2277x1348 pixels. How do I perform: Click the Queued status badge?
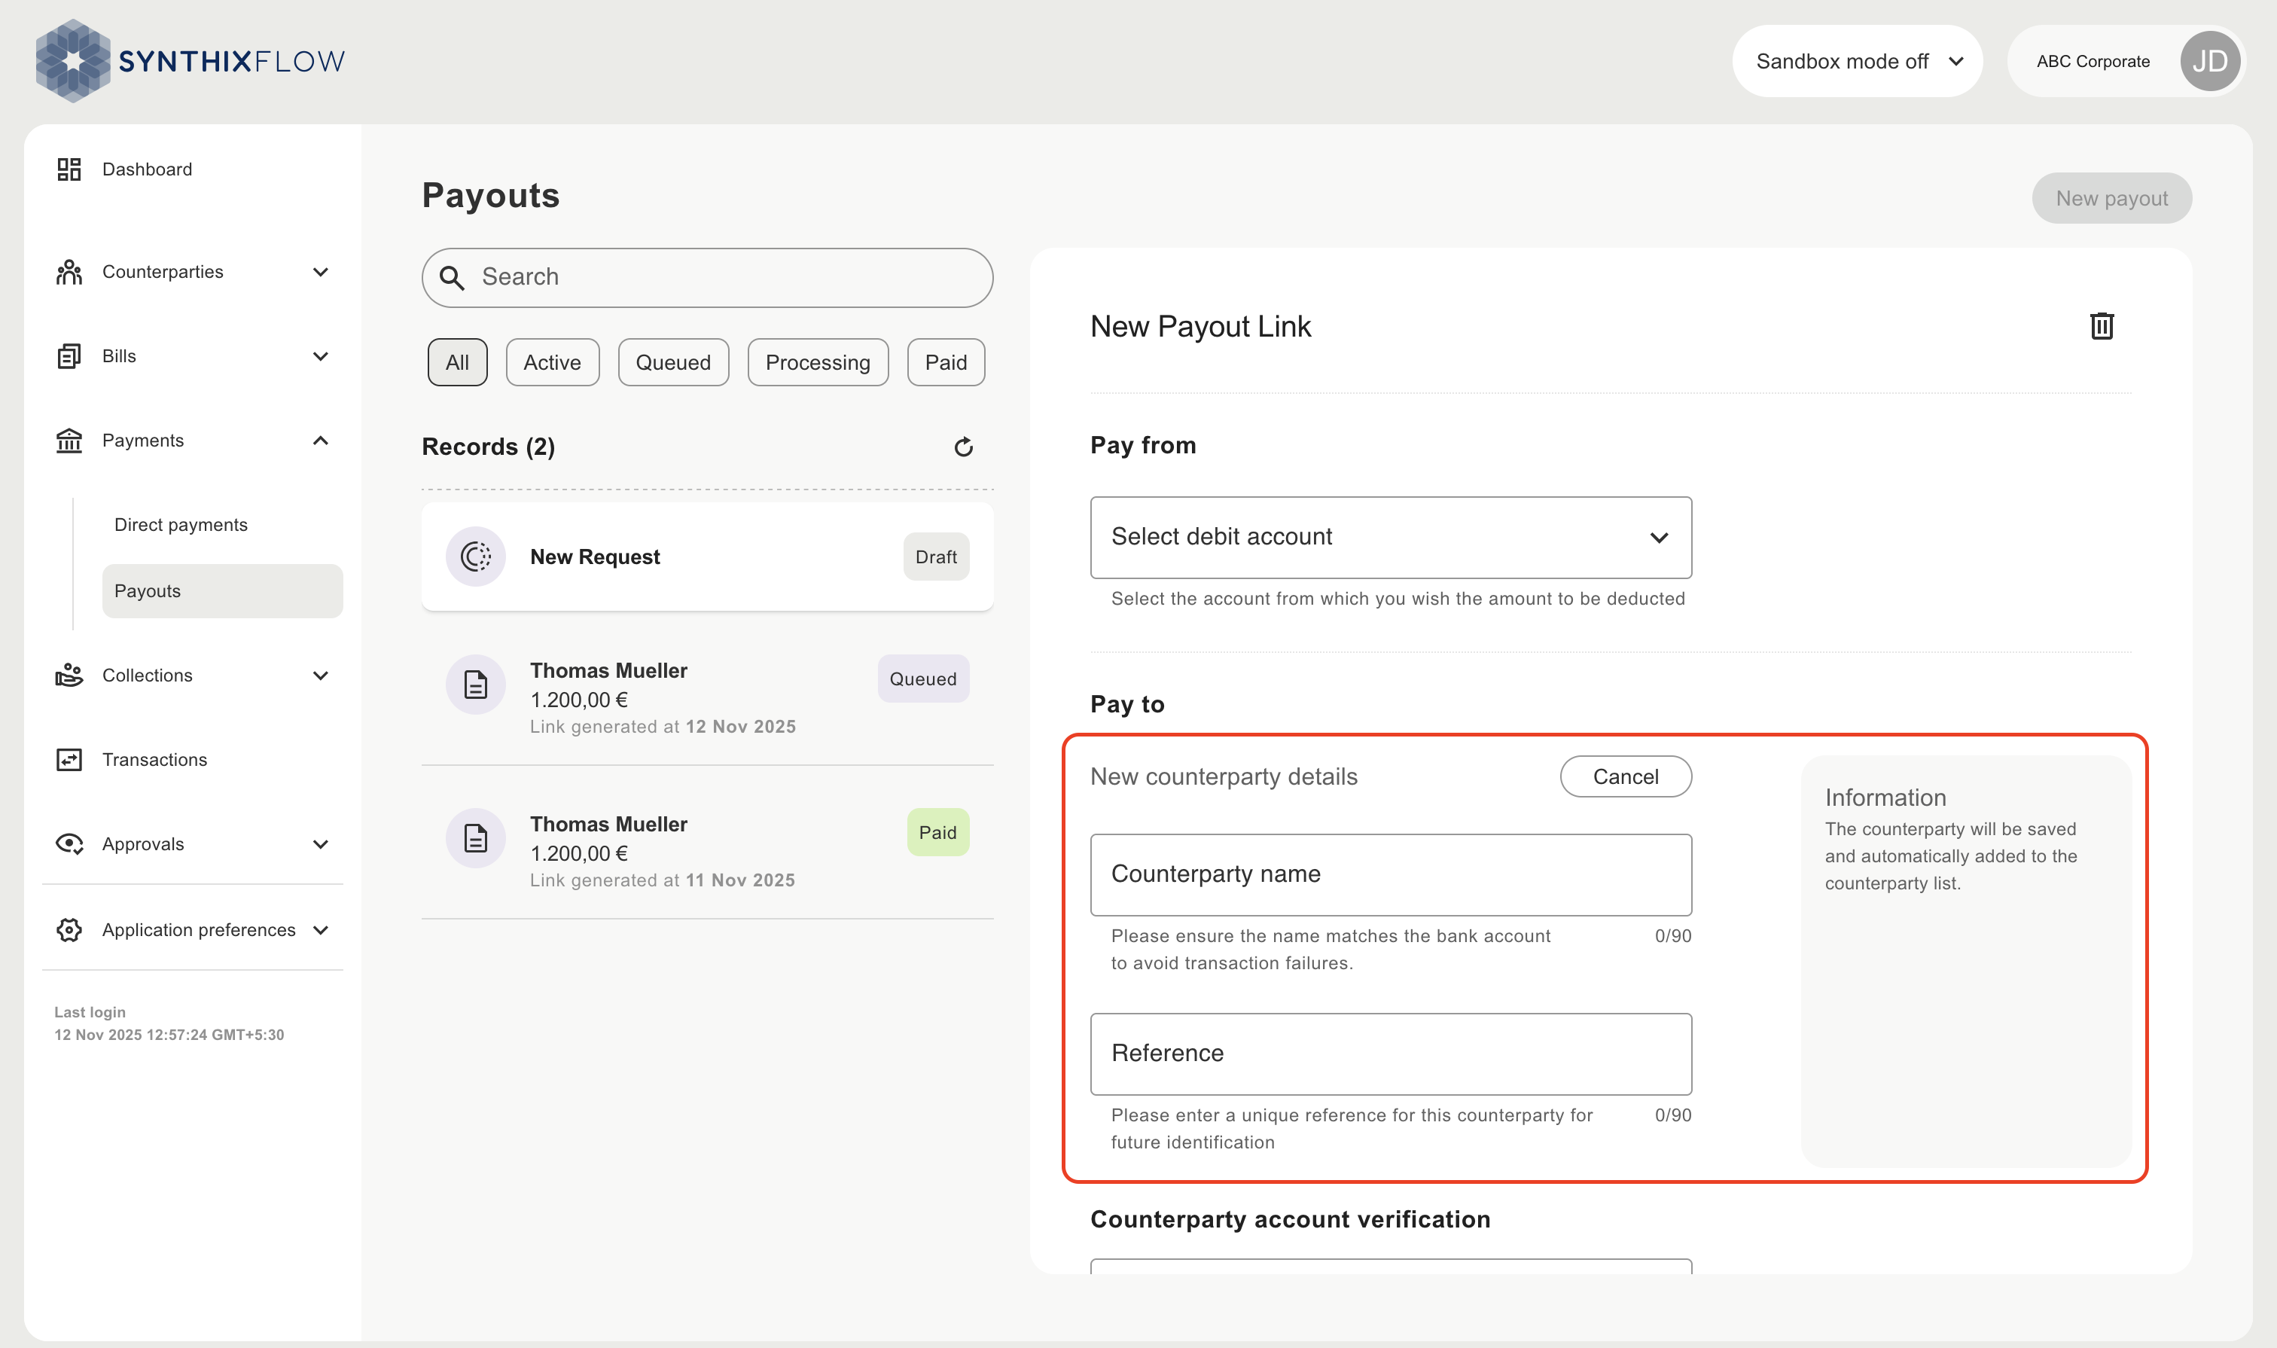[x=923, y=679]
